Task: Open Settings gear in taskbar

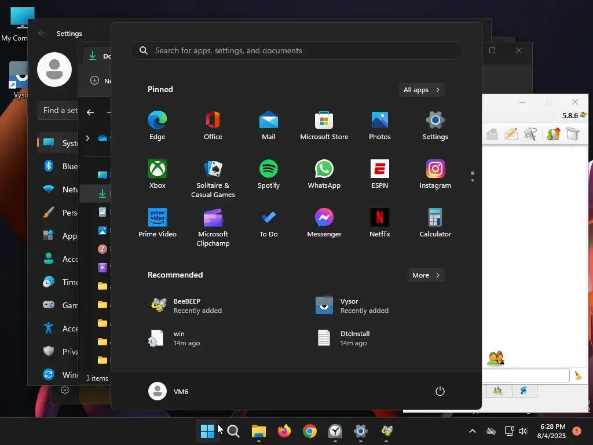Action: [x=361, y=431]
